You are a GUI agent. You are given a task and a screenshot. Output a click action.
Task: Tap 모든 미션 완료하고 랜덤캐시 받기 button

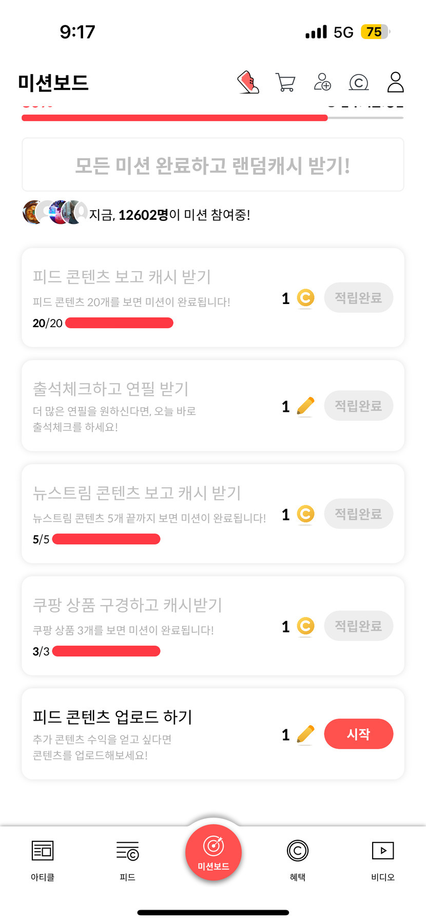(212, 165)
